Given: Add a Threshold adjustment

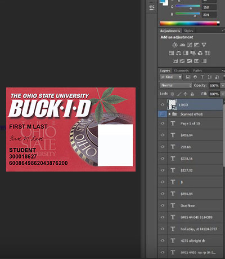Looking at the screenshot, I should click(190, 61).
